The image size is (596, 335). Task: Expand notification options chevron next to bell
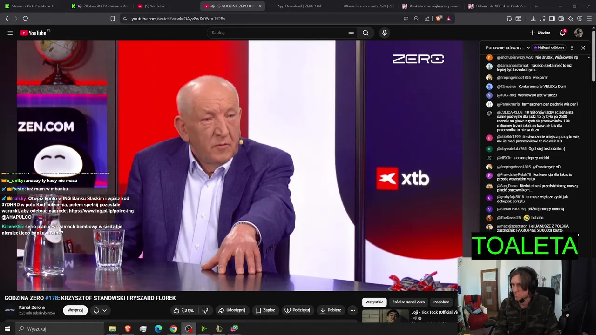coord(105,310)
